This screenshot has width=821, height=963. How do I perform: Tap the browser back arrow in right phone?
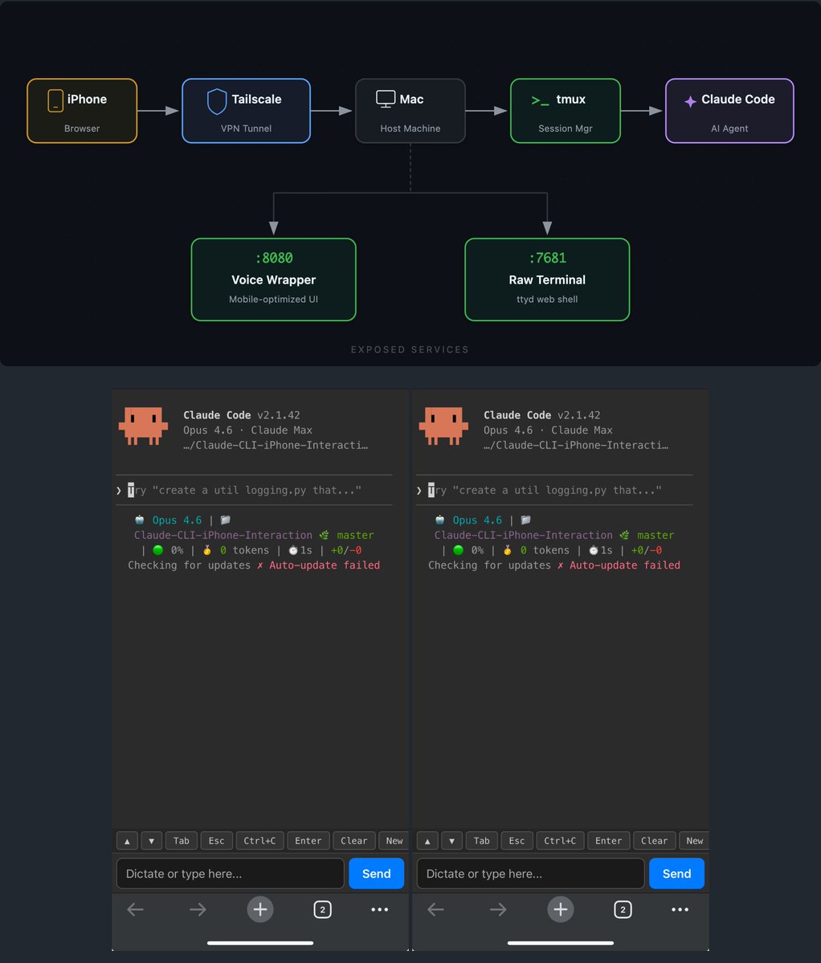(x=435, y=909)
